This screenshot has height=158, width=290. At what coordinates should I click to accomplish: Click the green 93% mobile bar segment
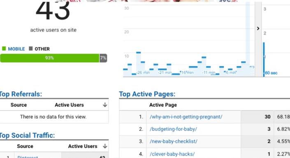49,58
